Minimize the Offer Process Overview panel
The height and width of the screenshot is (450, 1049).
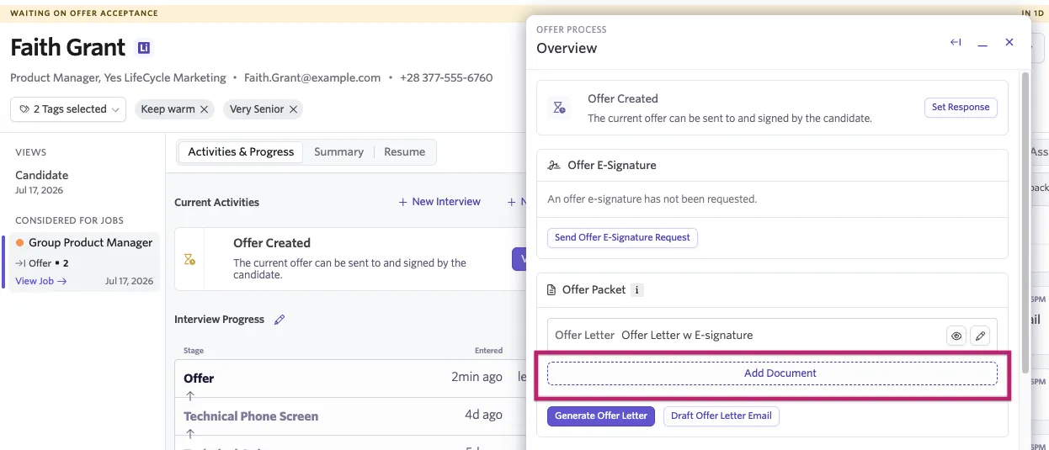click(982, 43)
